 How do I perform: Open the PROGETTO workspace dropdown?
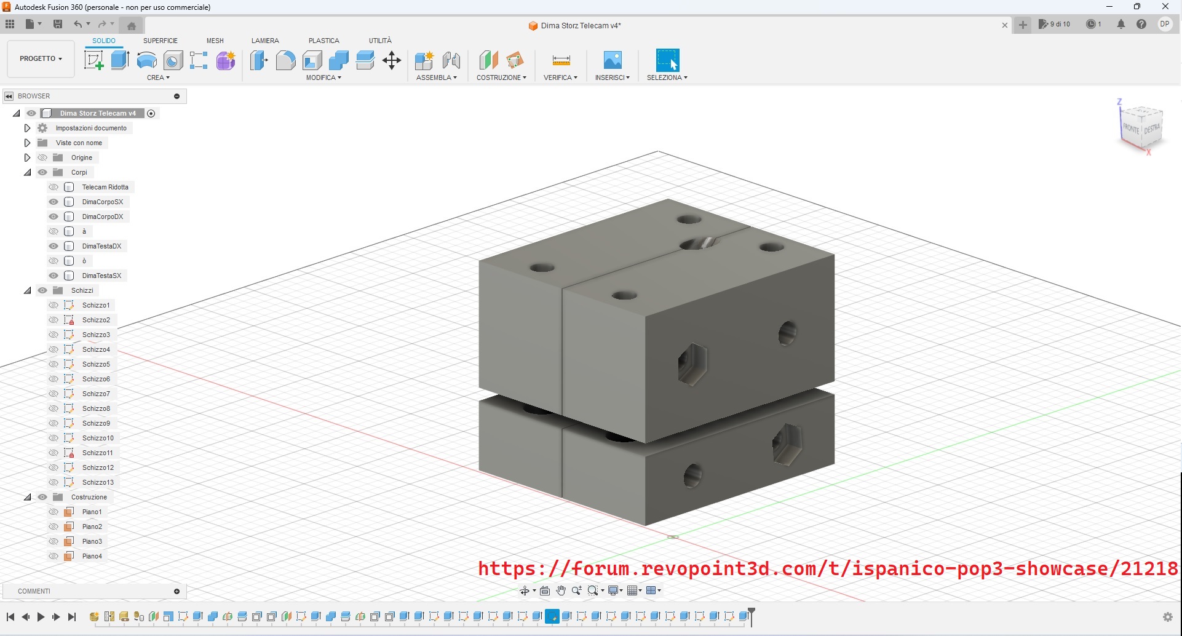pos(41,59)
